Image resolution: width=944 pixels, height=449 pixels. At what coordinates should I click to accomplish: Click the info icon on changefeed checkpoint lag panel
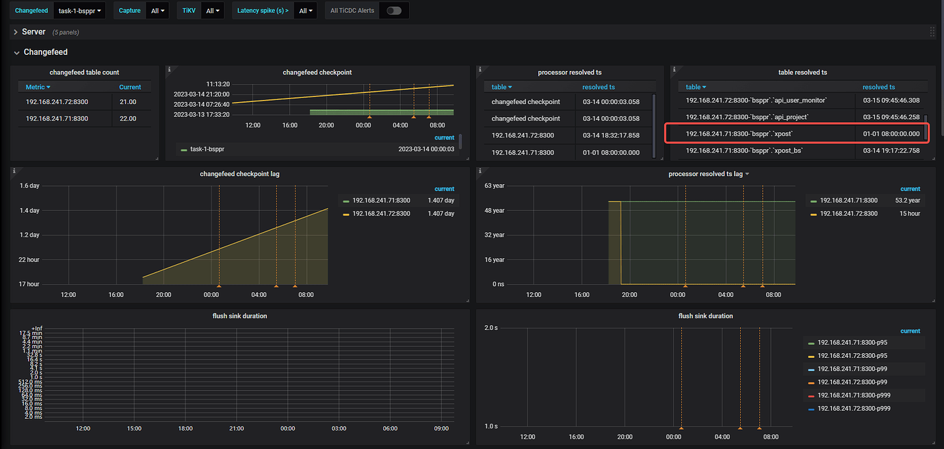14,170
